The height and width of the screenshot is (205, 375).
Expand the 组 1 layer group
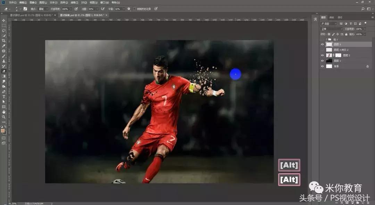tap(326, 40)
